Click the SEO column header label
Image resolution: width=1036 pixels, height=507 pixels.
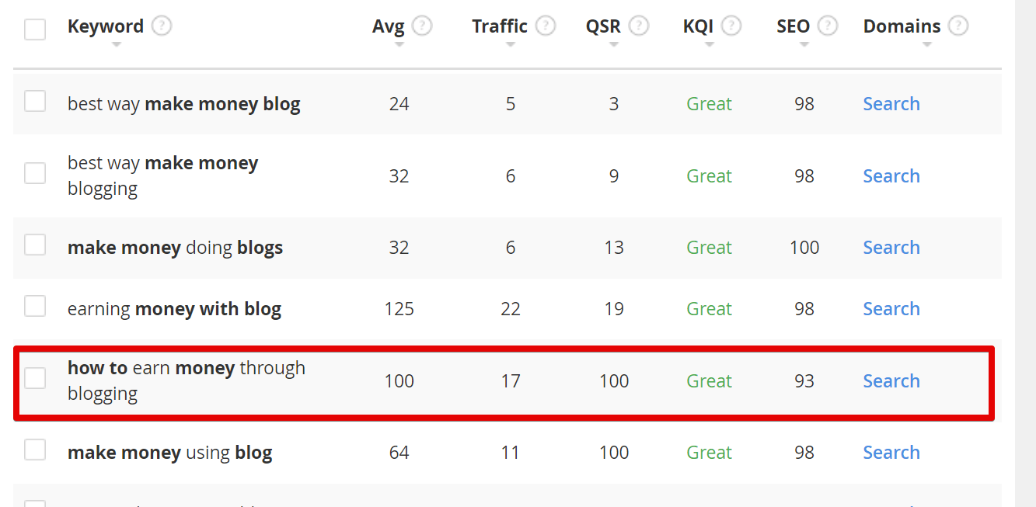click(x=793, y=26)
